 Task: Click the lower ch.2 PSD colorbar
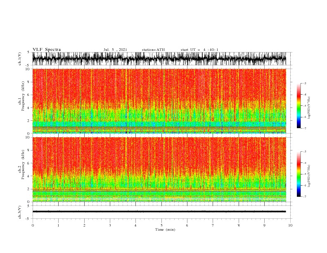click(299, 174)
